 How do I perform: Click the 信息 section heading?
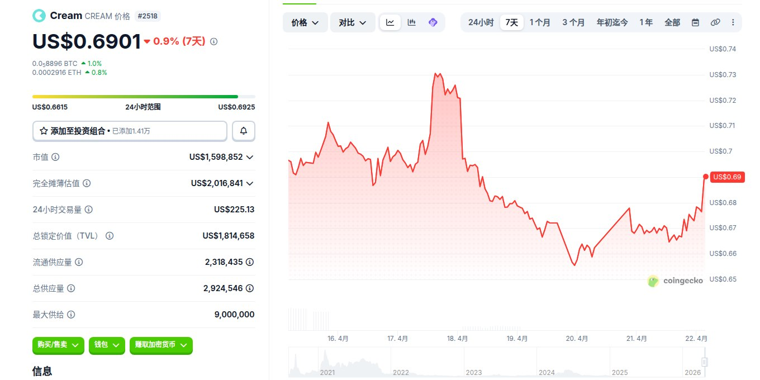click(42, 370)
